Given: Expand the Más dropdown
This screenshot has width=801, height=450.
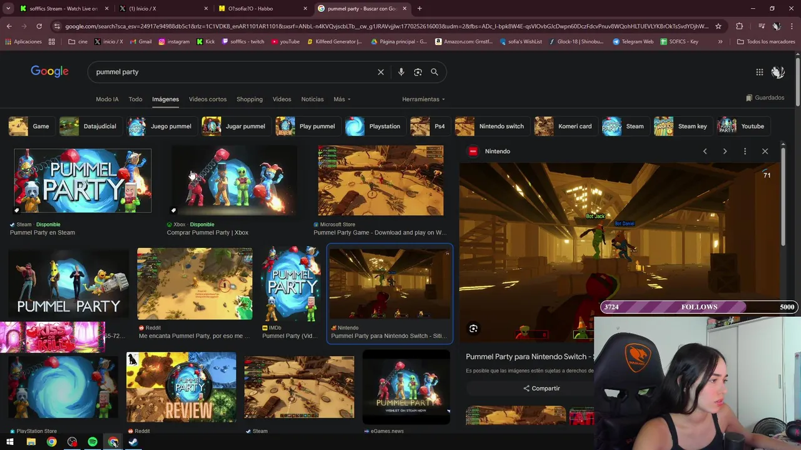Looking at the screenshot, I should pos(342,99).
